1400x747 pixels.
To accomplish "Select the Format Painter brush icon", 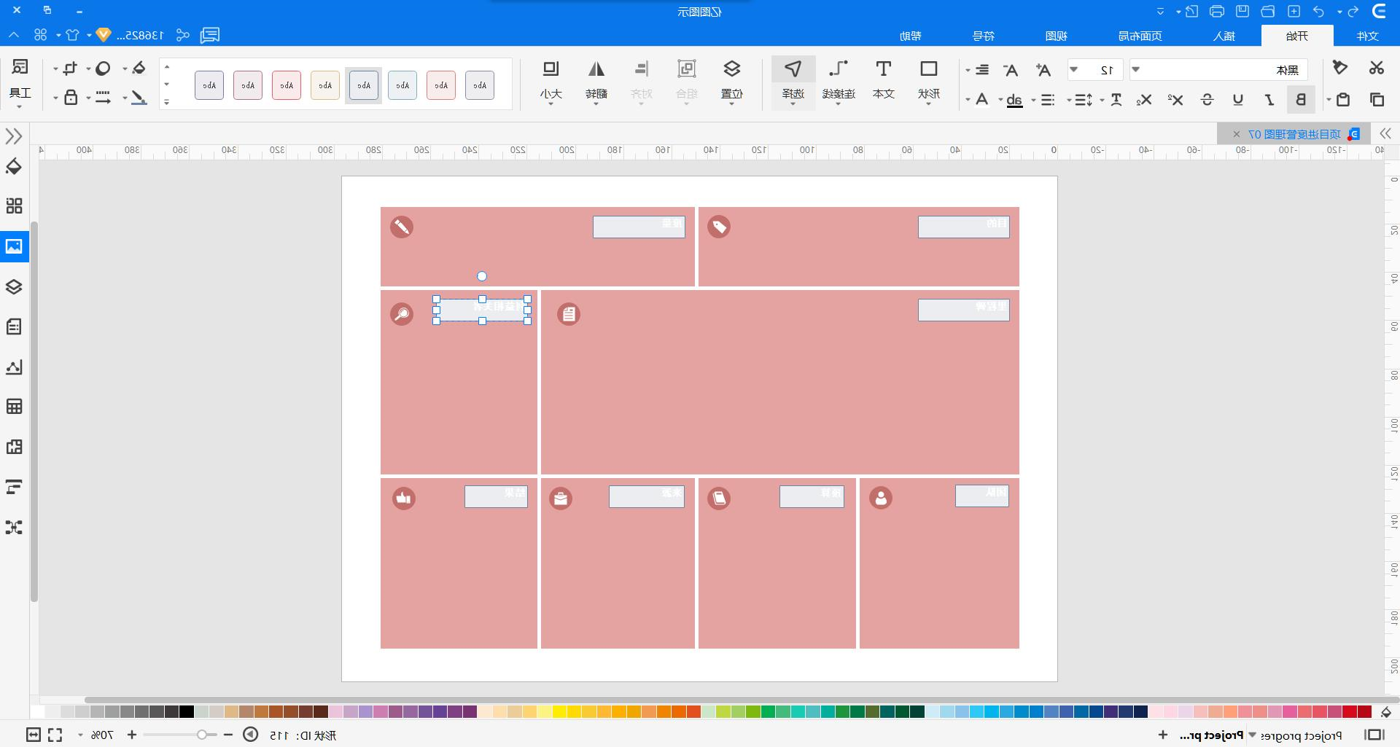I will pyautogui.click(x=1339, y=68).
